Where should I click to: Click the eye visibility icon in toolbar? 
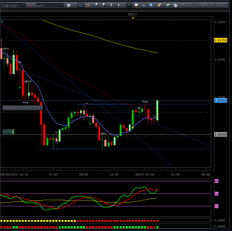144,5
